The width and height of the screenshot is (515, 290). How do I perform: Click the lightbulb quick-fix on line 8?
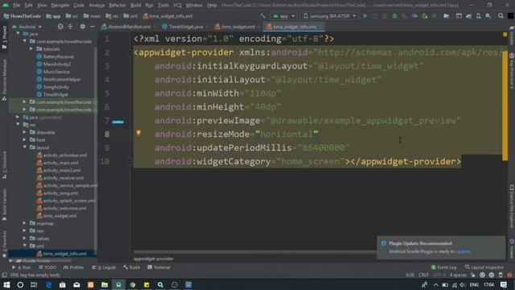(x=138, y=133)
